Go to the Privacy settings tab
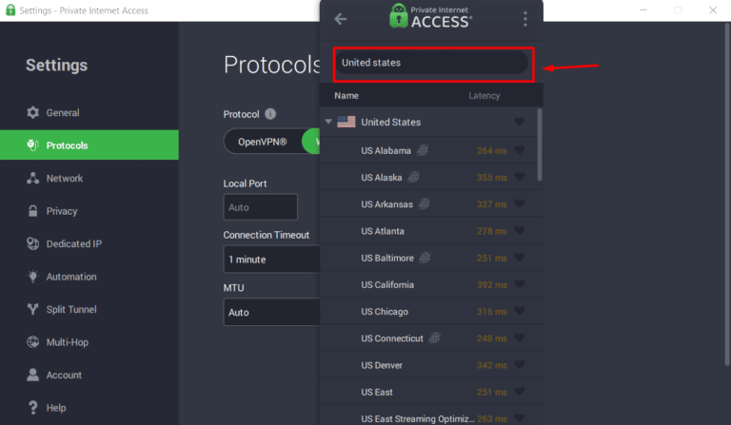Screen dimensions: 731x425 point(62,211)
